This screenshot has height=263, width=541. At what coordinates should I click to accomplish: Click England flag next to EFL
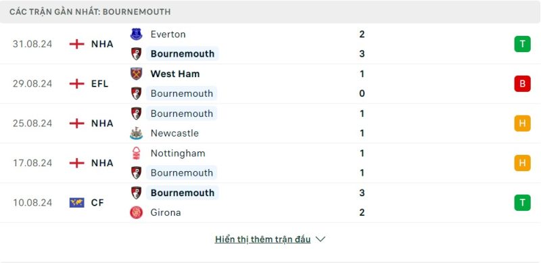76,84
